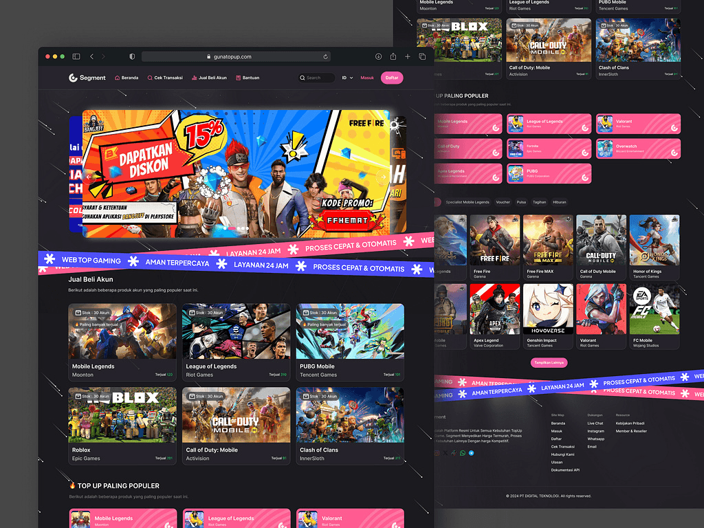Open the Honor of Kings game card
The height and width of the screenshot is (528, 704).
(x=654, y=247)
